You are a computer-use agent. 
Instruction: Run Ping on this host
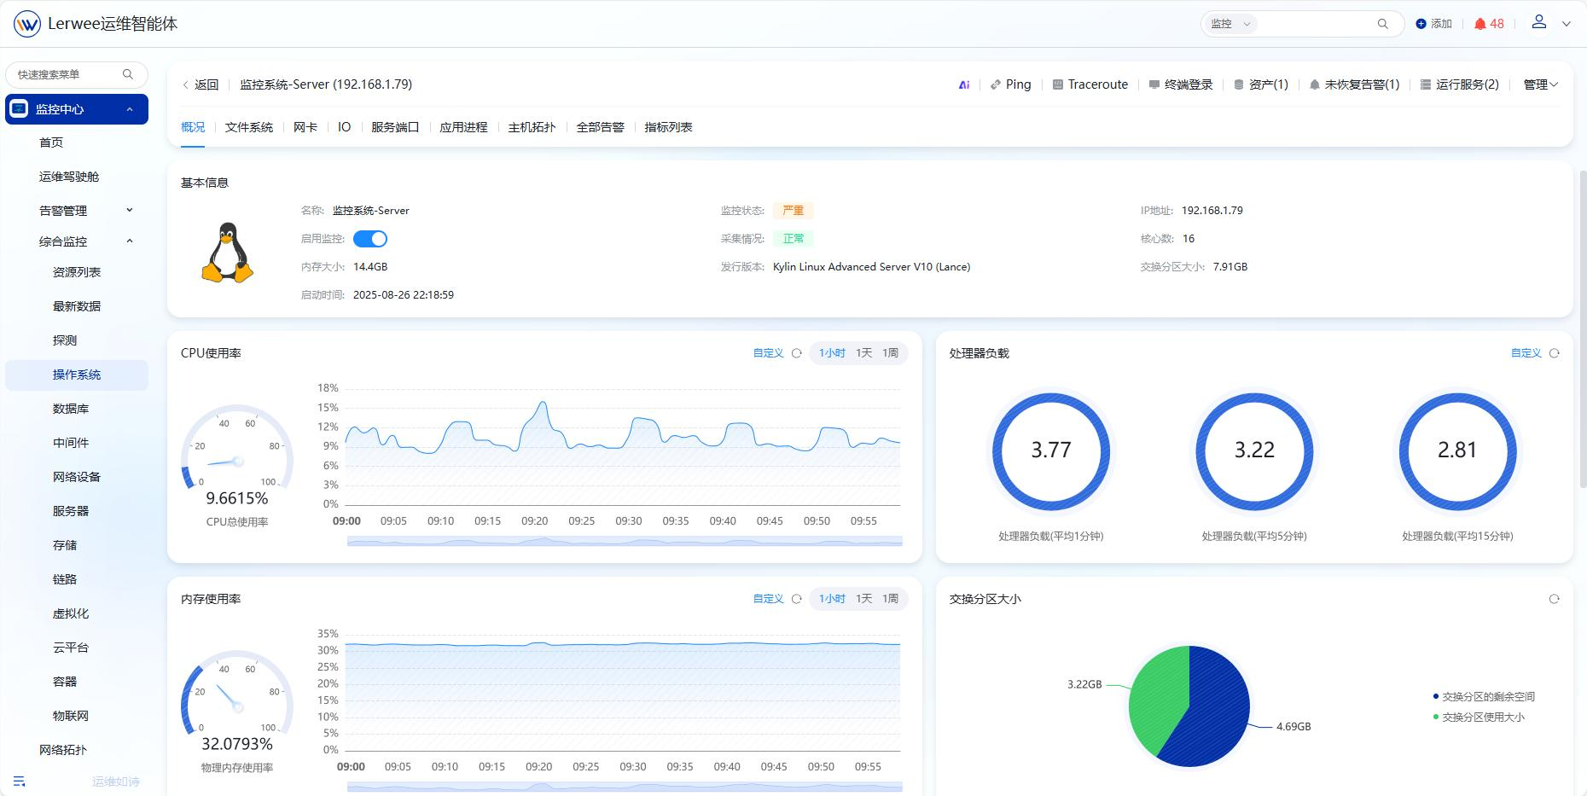(1011, 84)
